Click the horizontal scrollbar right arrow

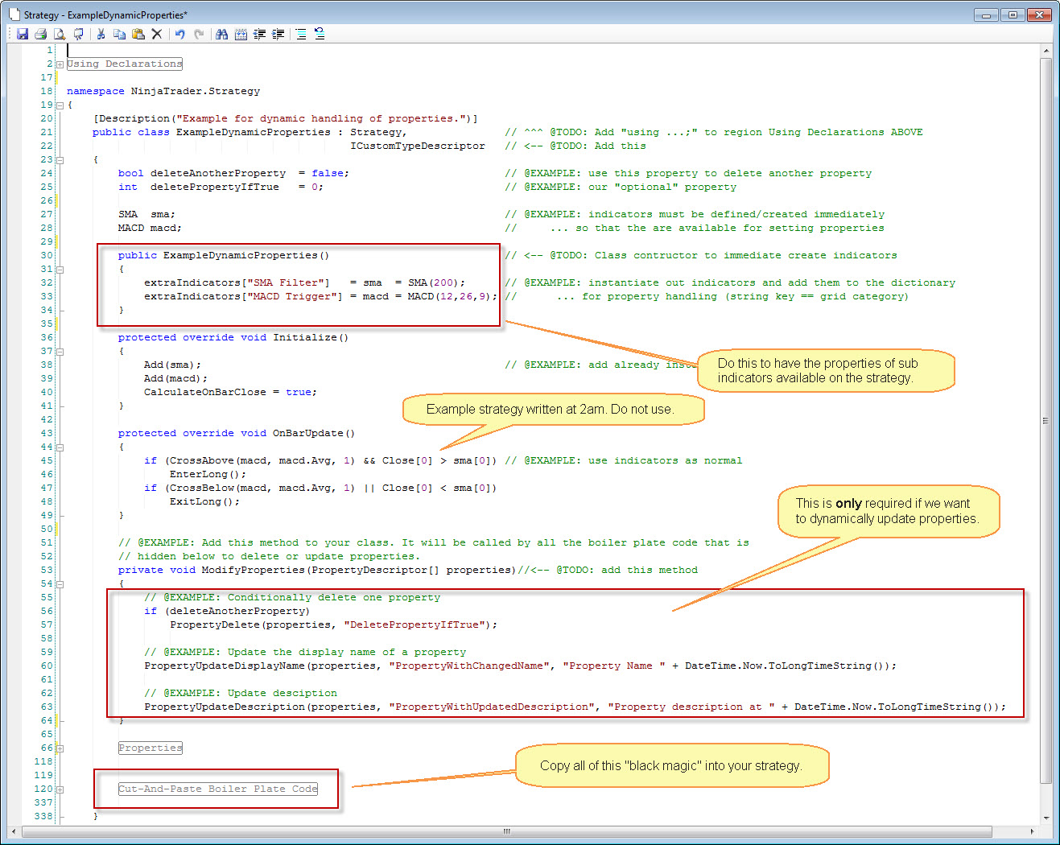[1032, 831]
